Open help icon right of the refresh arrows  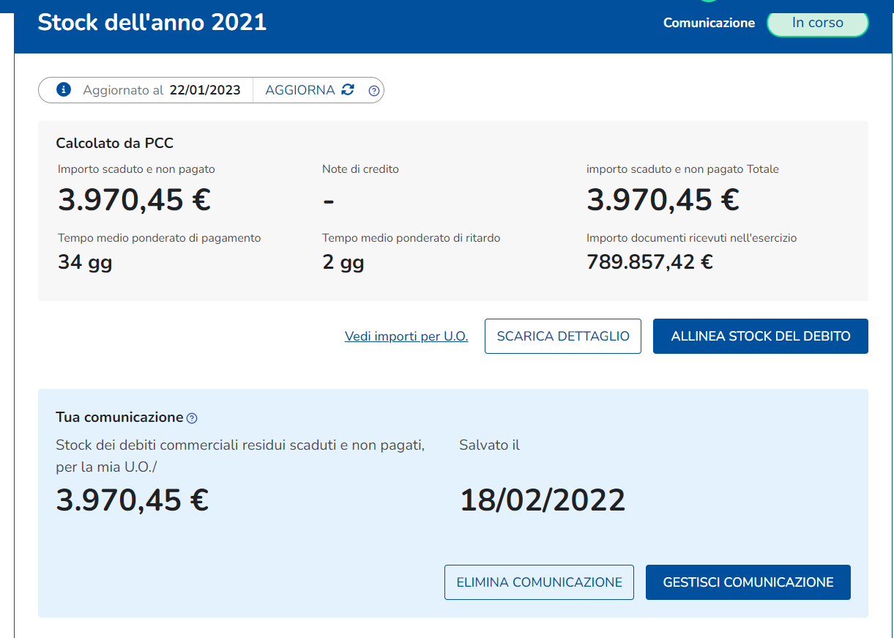pyautogui.click(x=374, y=91)
